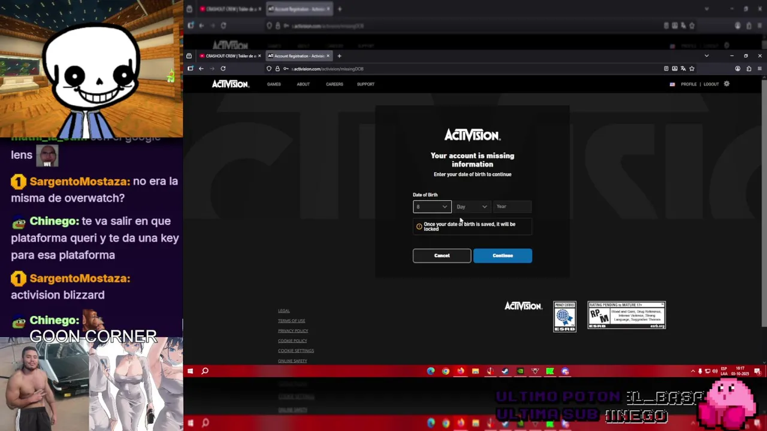Open the green Kick app on taskbar

[550, 371]
